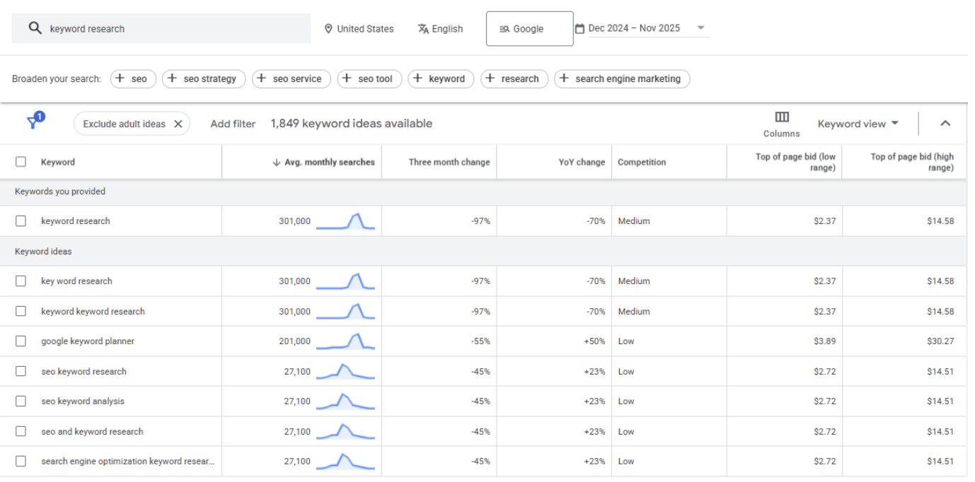The image size is (975, 482).
Task: Click Add filter
Action: coord(232,123)
